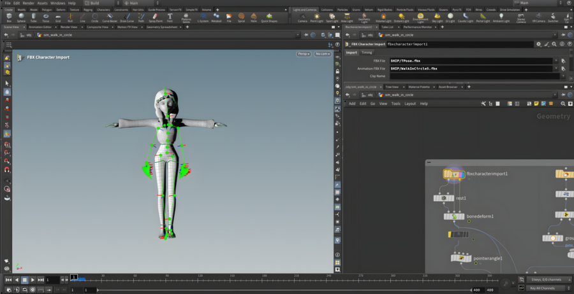Switch to the Timing tab

367,52
